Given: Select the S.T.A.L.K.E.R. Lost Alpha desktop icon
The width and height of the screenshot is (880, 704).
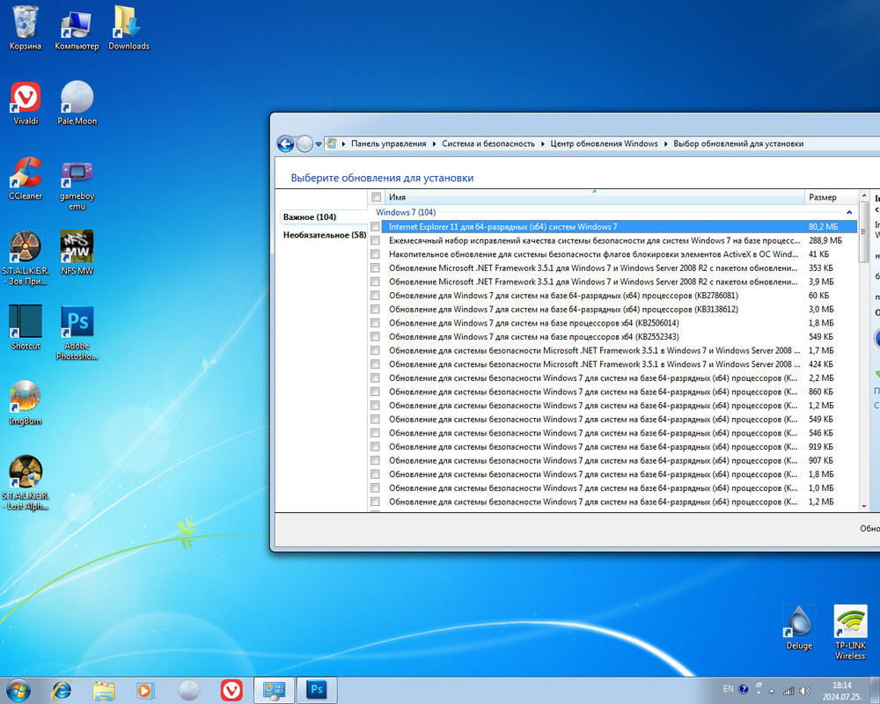Looking at the screenshot, I should tap(26, 483).
